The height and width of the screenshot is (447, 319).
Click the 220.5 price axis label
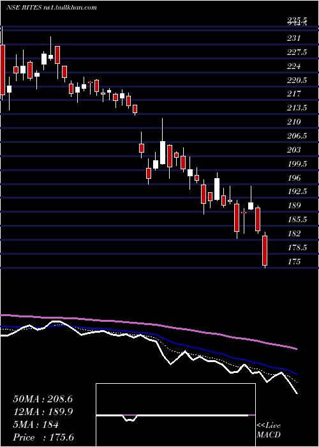click(x=297, y=80)
